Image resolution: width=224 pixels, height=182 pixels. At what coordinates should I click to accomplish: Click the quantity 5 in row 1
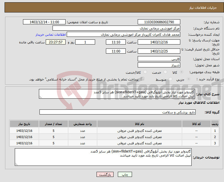pyautogui.click(x=53, y=131)
